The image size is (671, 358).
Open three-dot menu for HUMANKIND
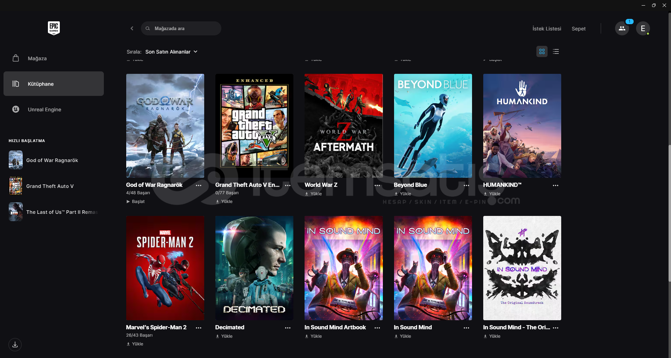click(556, 185)
